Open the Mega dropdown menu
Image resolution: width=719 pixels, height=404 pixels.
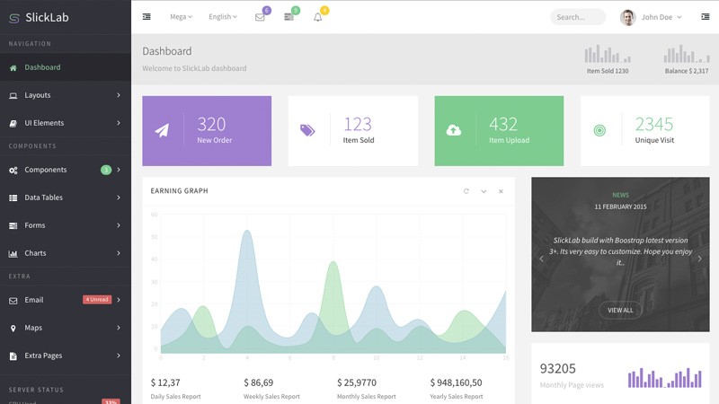[x=181, y=17]
